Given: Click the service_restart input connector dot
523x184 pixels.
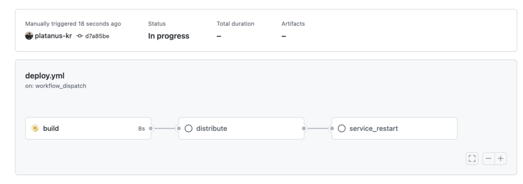Looking at the screenshot, I should tap(332, 128).
